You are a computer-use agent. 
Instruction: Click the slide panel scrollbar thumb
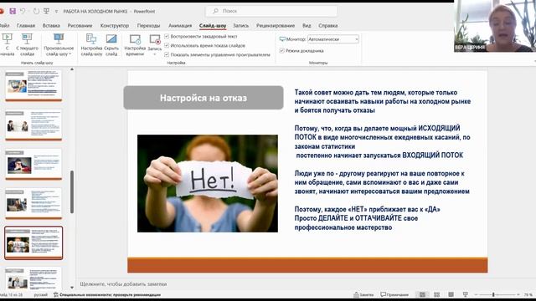[x=72, y=192]
